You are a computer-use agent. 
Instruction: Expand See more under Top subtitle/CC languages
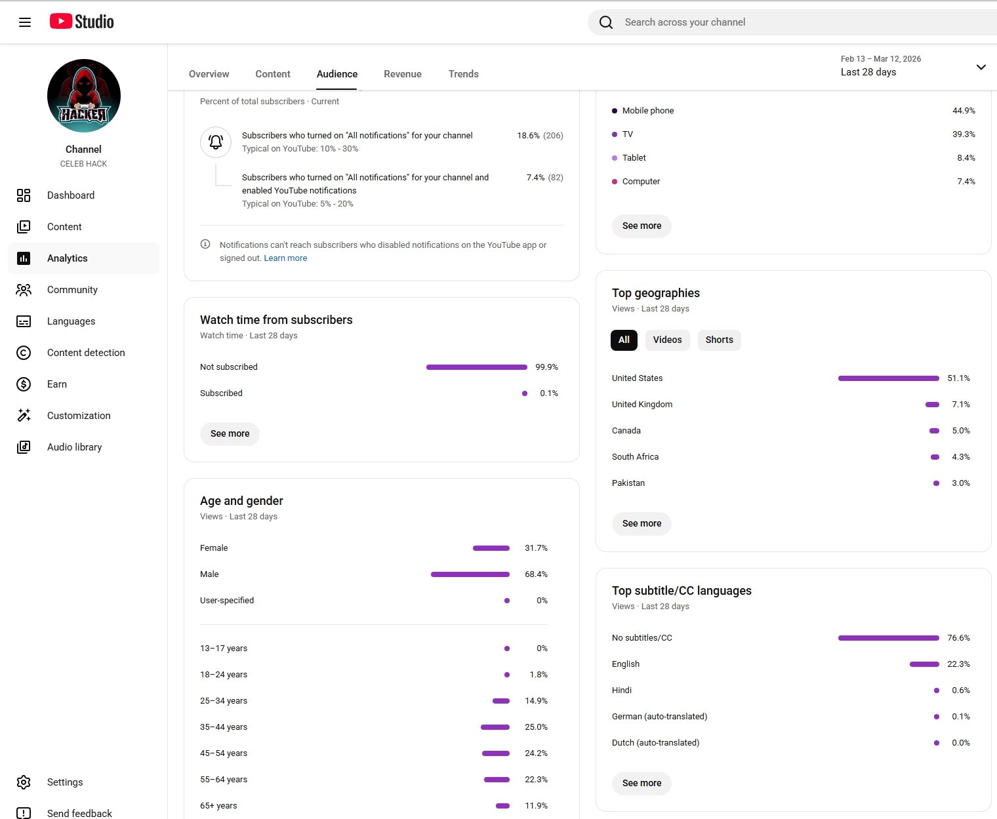point(641,783)
